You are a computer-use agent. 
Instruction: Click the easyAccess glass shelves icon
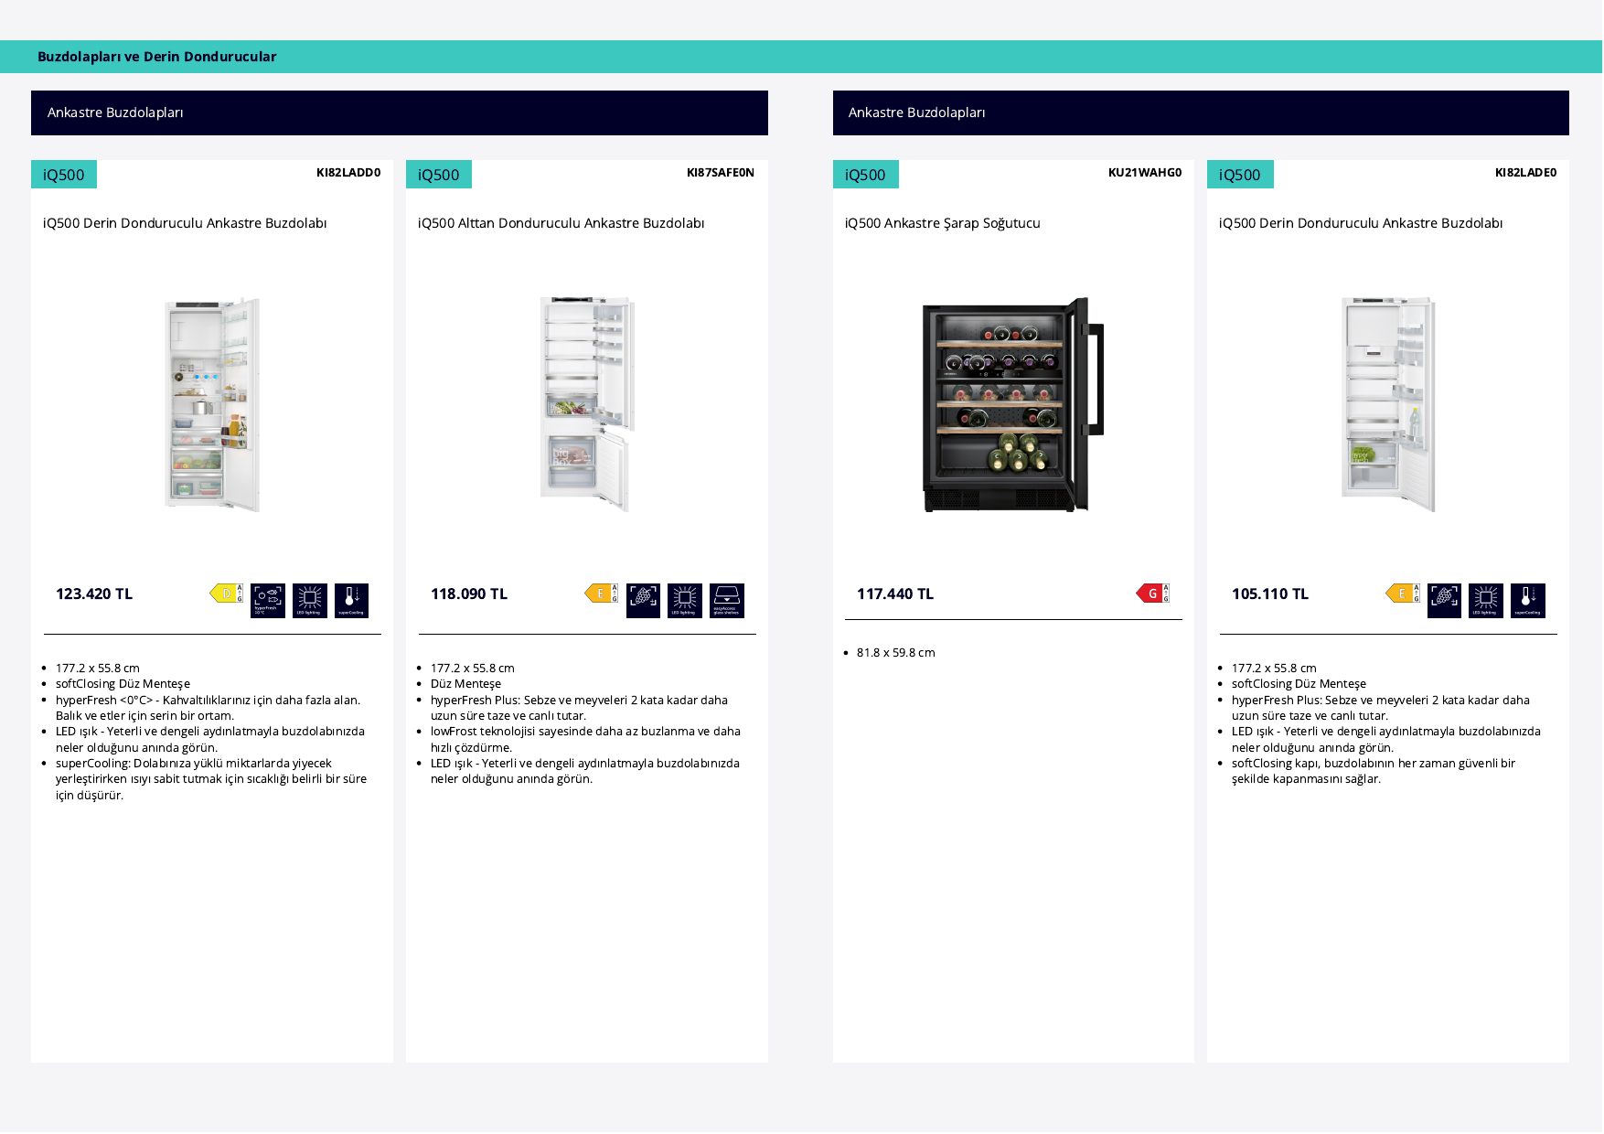click(x=727, y=601)
